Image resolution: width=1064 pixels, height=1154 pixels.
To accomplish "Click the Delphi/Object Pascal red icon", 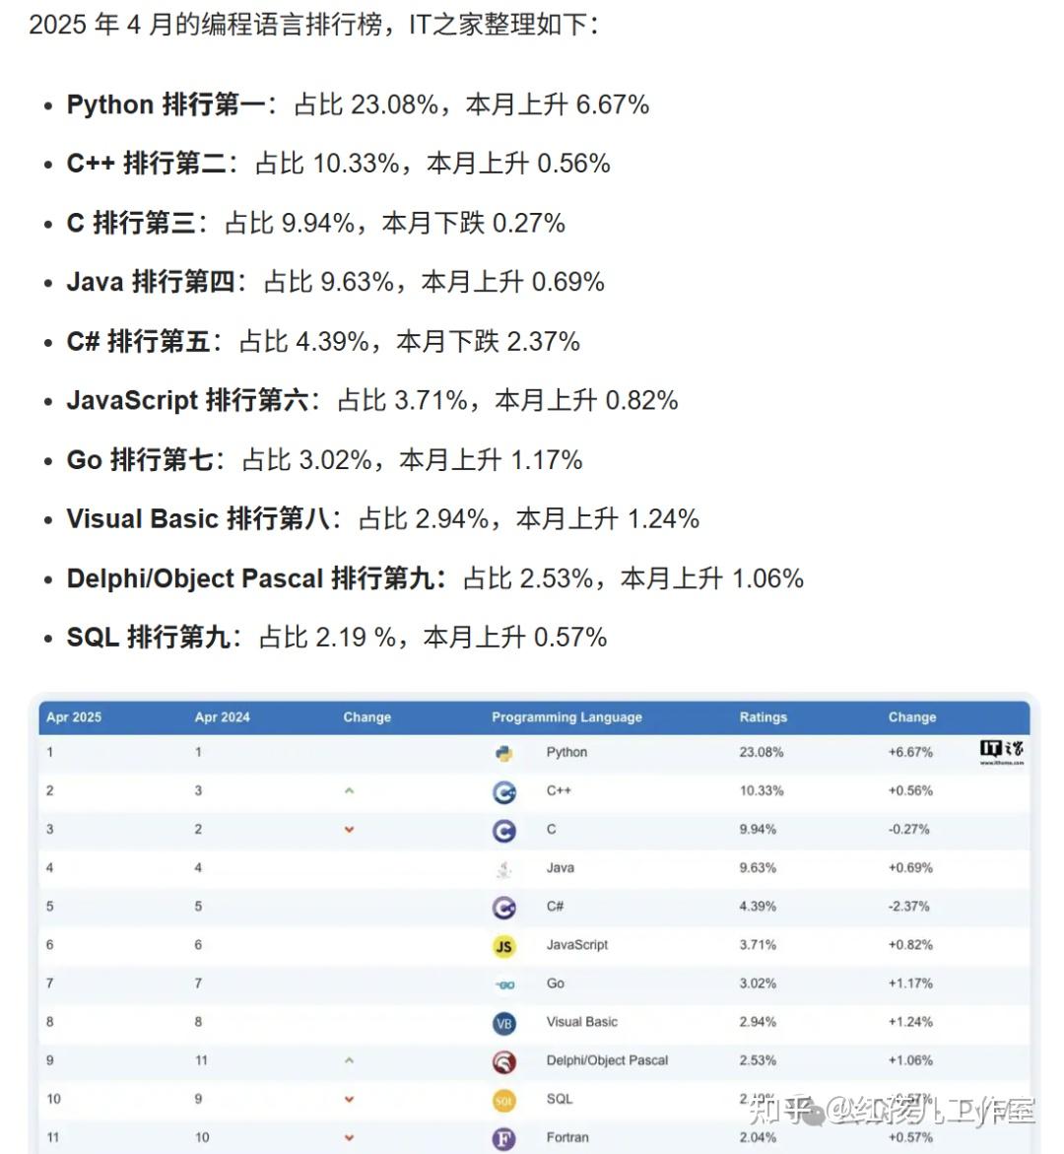I will 504,1062.
